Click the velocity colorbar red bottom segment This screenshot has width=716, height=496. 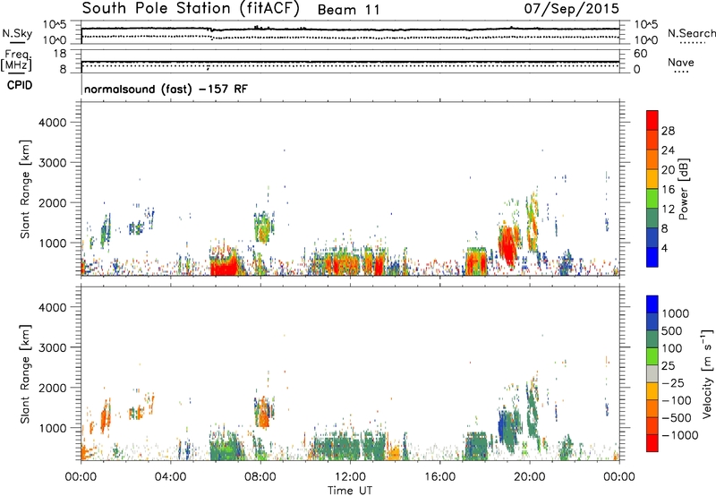[652, 443]
